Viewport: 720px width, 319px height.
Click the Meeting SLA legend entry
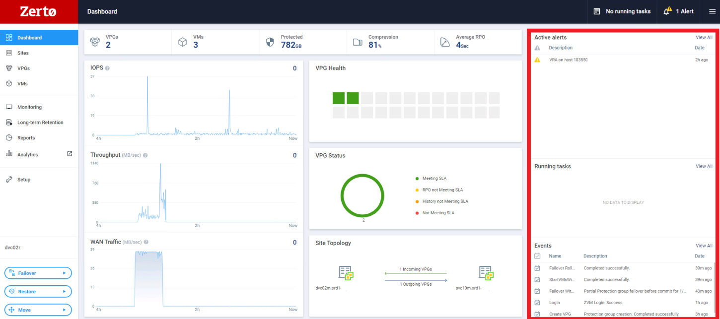[431, 178]
